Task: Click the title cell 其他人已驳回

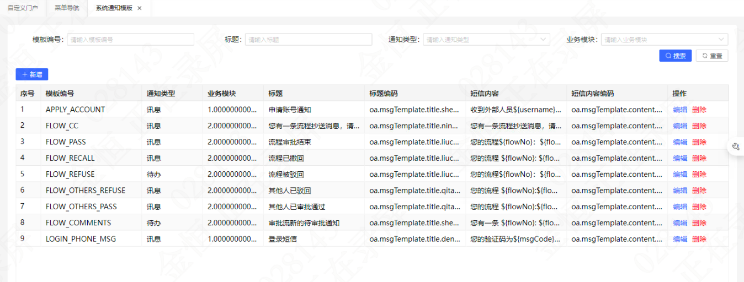Action: 290,191
